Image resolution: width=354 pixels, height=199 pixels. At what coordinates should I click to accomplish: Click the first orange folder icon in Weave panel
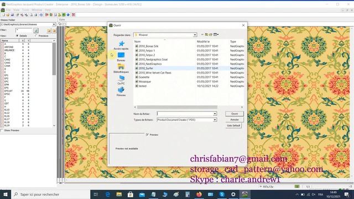click(49, 30)
